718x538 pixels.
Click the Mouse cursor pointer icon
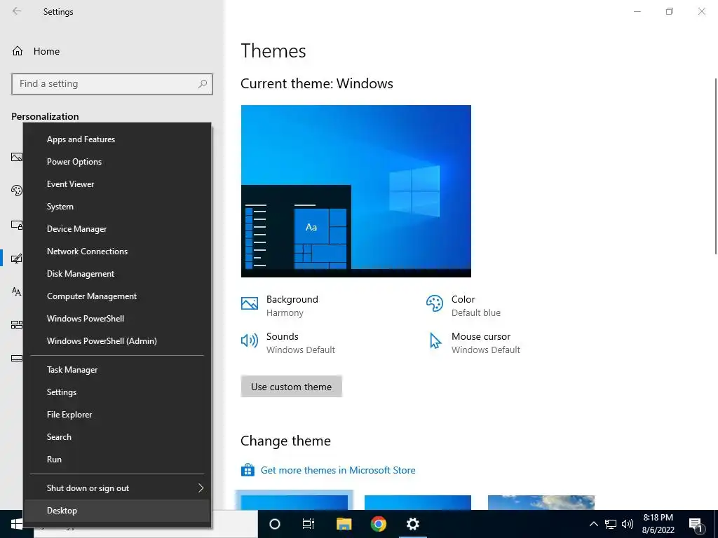[435, 341]
